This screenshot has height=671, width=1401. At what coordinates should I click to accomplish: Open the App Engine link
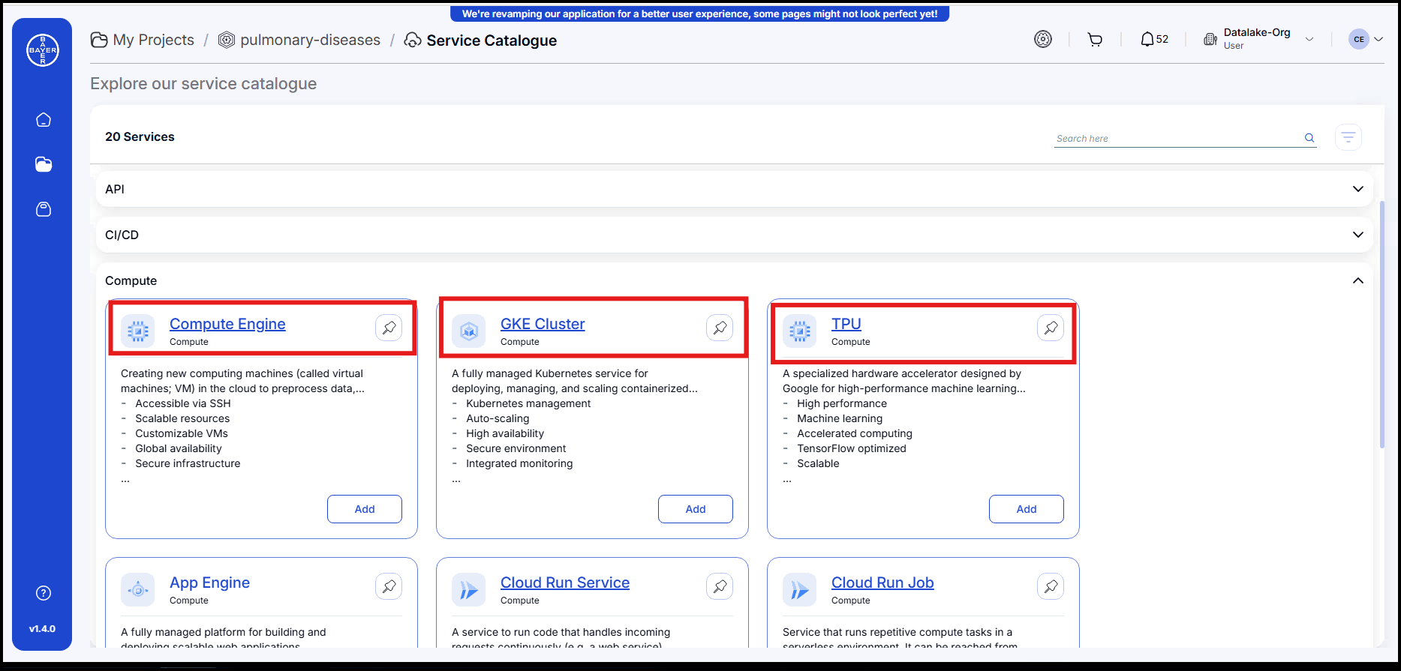pos(209,583)
